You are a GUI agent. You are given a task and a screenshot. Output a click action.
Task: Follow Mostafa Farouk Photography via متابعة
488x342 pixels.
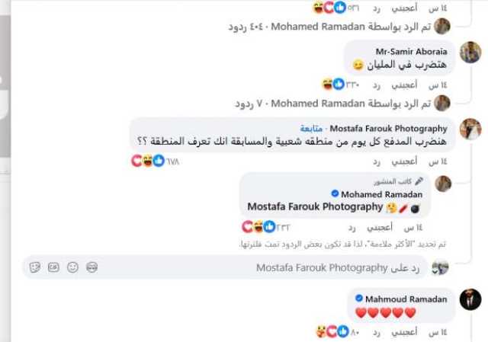[311, 129]
